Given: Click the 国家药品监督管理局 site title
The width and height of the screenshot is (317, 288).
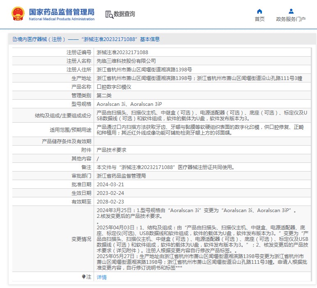Looking at the screenshot, I should pos(62,11).
